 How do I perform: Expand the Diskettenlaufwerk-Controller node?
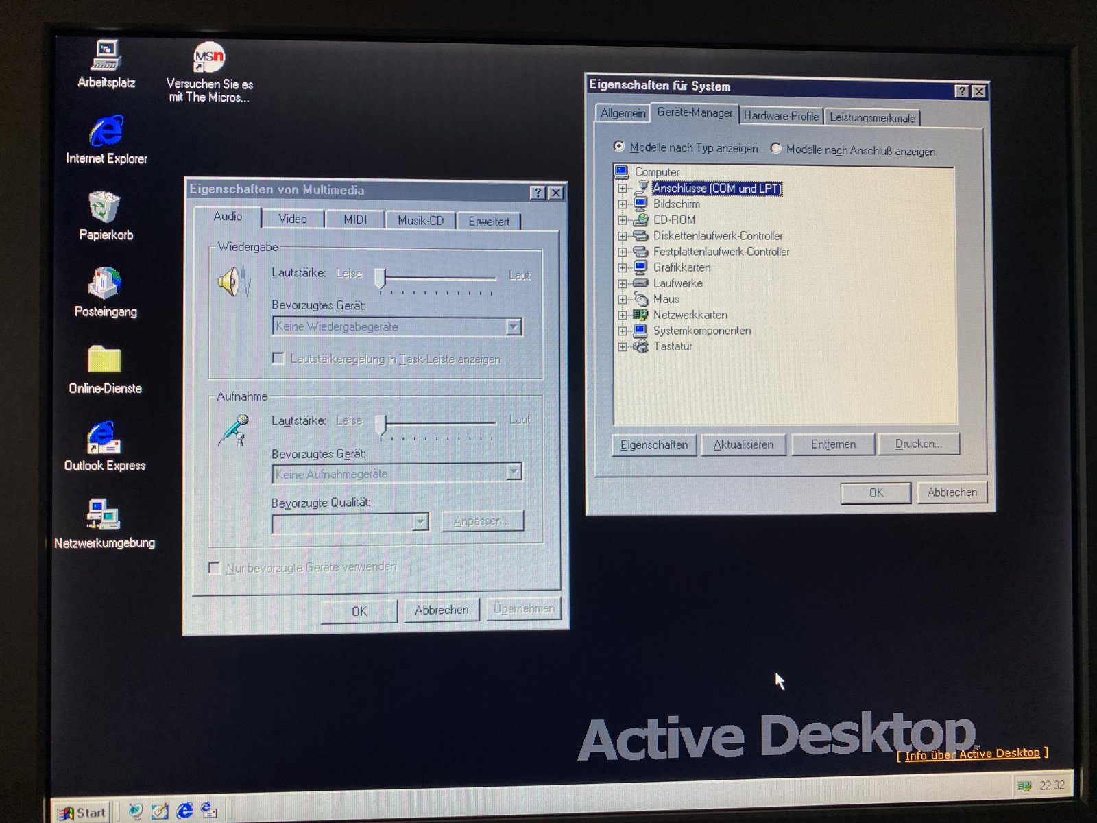coord(623,235)
